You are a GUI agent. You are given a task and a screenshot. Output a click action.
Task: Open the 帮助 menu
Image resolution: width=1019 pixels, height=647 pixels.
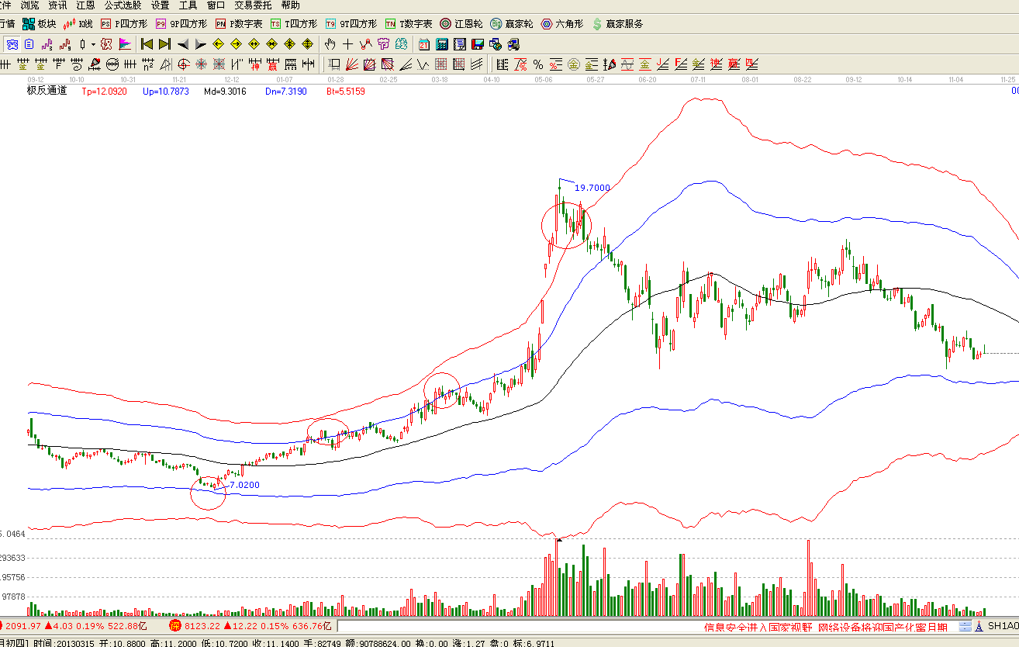point(290,5)
